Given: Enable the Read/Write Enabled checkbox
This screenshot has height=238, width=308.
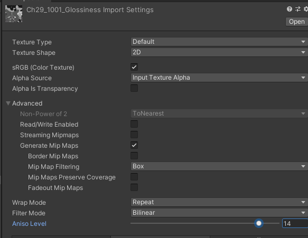Looking at the screenshot, I should pos(134,124).
